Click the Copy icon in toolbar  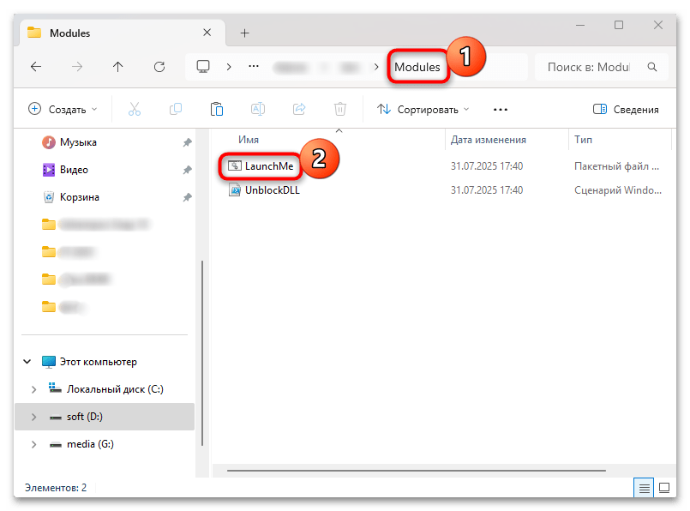(176, 109)
